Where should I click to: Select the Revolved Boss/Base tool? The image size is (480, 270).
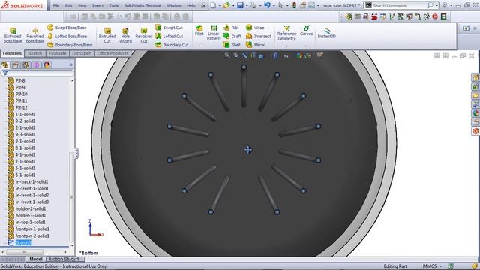click(35, 35)
